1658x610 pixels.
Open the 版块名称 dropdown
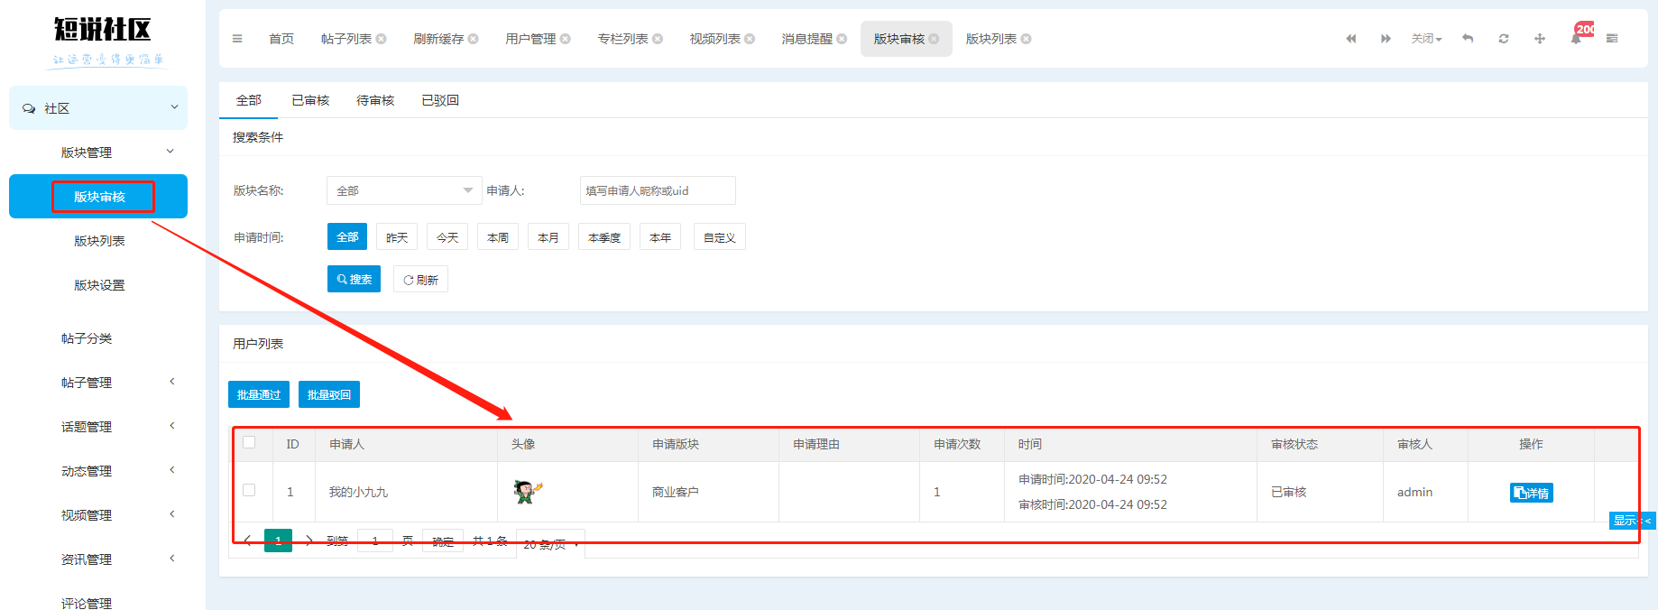point(403,190)
